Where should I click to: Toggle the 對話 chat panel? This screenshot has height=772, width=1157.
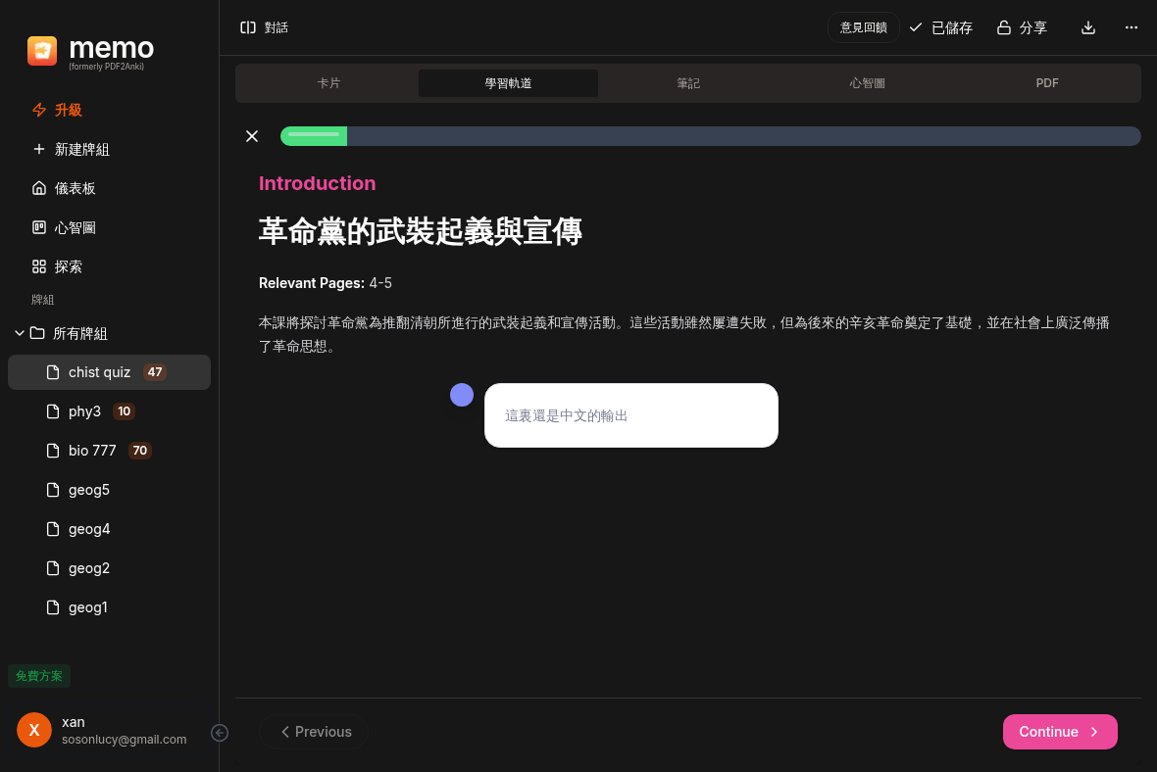(x=265, y=27)
